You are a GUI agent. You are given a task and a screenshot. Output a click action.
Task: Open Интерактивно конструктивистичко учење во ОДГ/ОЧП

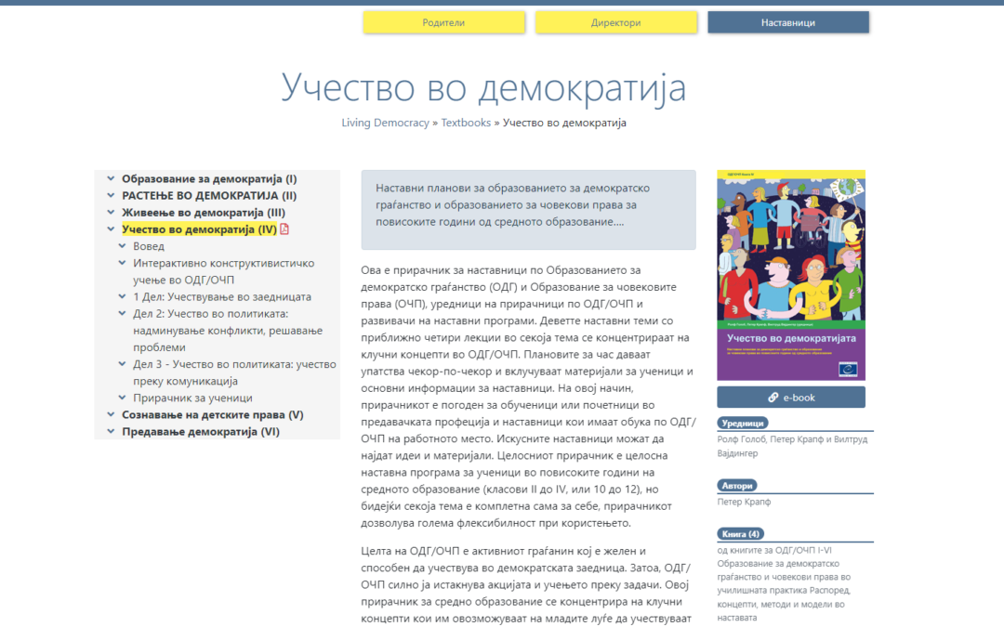[x=223, y=263]
